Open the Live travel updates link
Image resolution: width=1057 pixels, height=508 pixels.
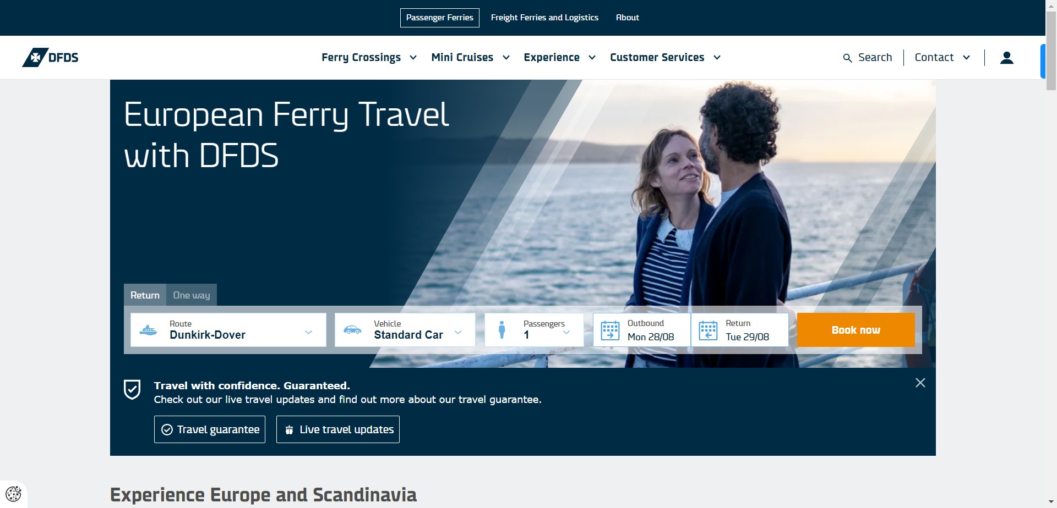[x=337, y=429]
